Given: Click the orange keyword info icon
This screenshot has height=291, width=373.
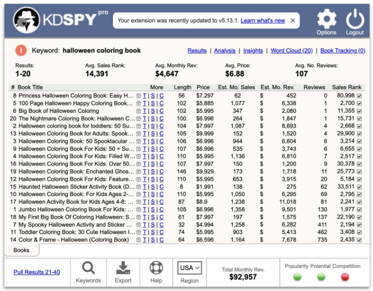Looking at the screenshot, I should pos(21,50).
